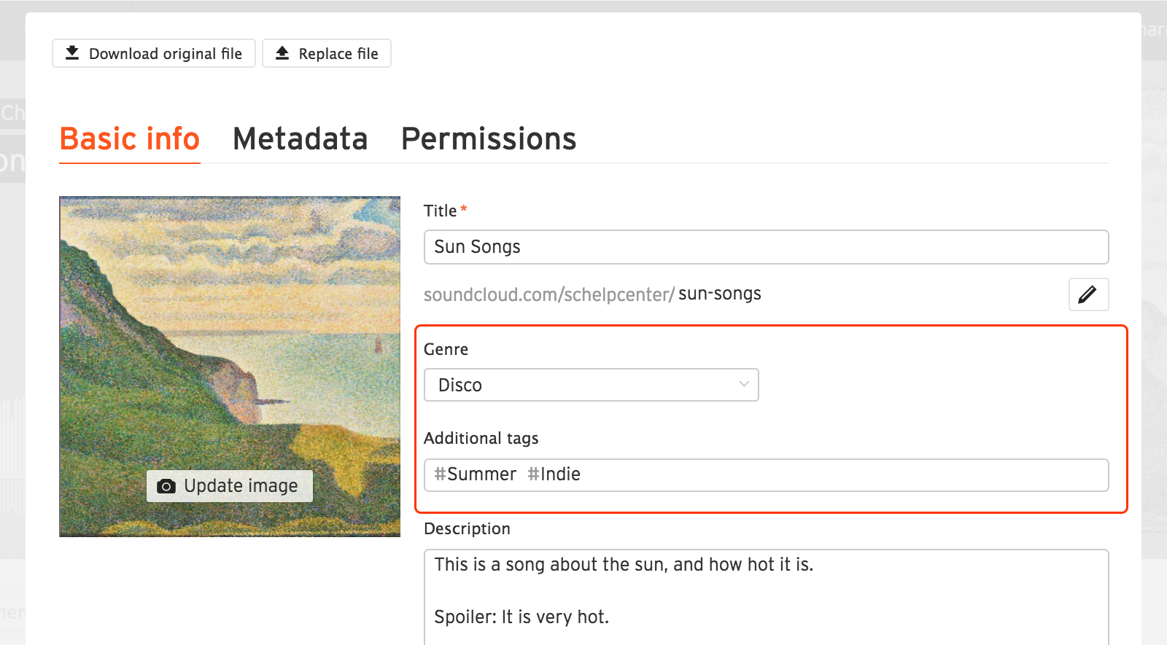This screenshot has width=1167, height=645.
Task: Click the download icon on Download original file
Action: coord(73,52)
